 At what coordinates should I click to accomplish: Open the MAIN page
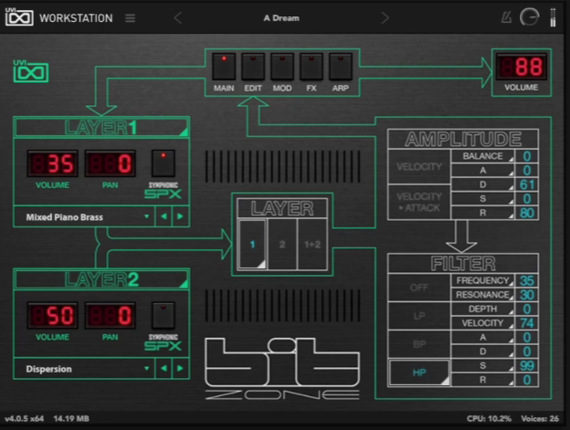224,67
